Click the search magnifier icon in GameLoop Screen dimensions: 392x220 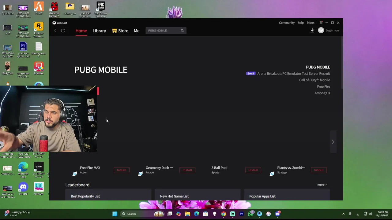point(182,31)
